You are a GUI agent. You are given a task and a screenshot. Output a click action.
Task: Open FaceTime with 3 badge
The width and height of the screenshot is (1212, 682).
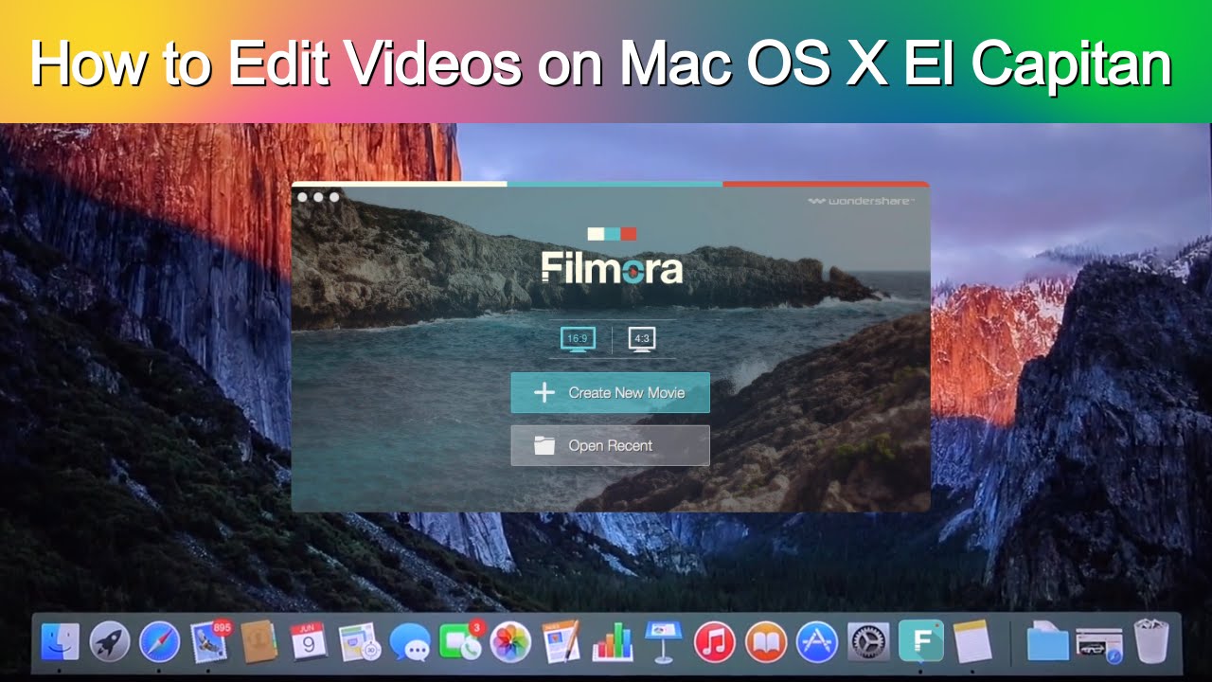[460, 643]
